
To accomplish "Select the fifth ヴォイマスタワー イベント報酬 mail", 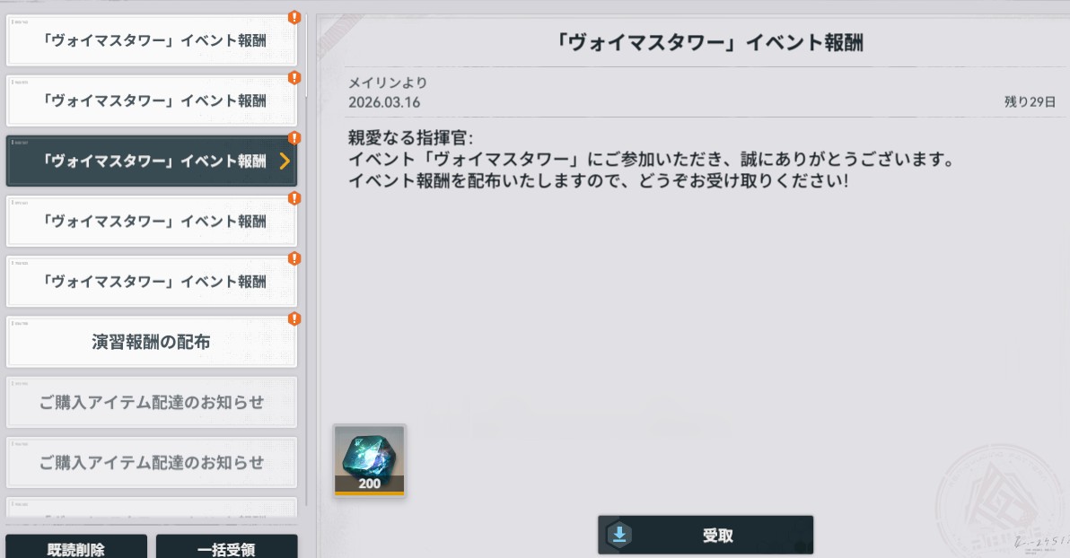I will [152, 282].
